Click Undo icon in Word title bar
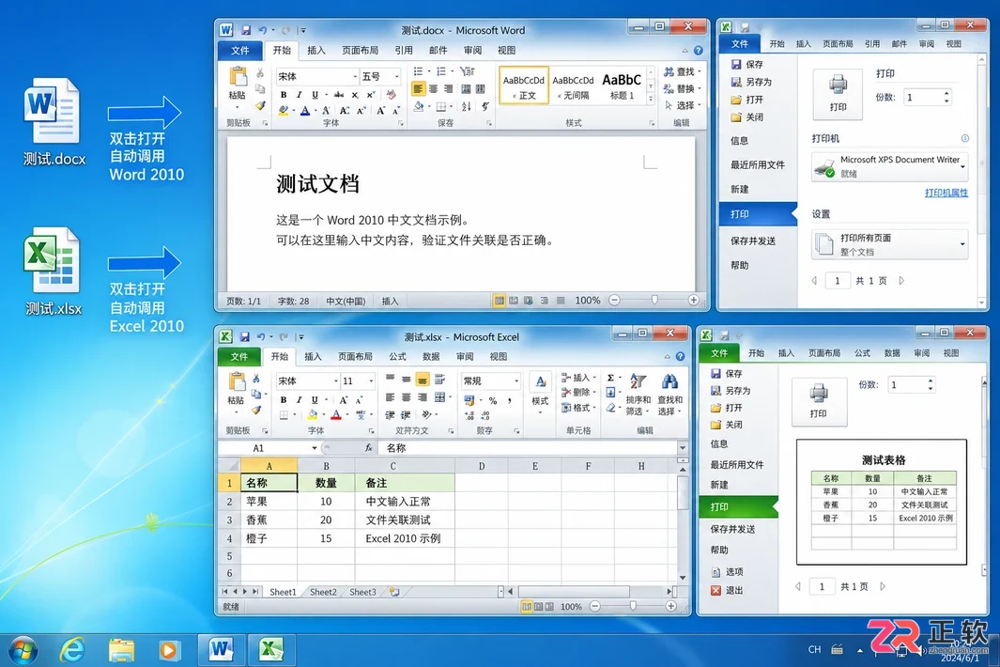The width and height of the screenshot is (1000, 667). point(262,30)
